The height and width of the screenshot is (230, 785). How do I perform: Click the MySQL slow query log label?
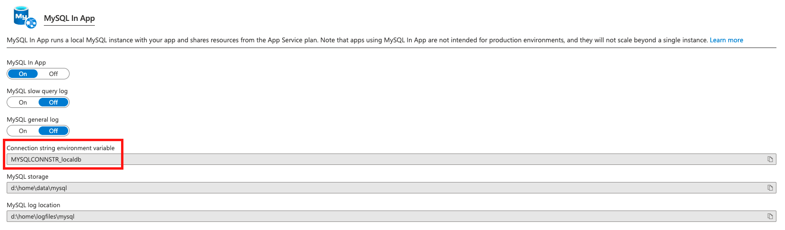coord(37,91)
